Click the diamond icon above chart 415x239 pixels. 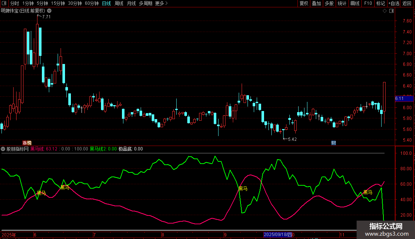pyautogui.click(x=385, y=11)
